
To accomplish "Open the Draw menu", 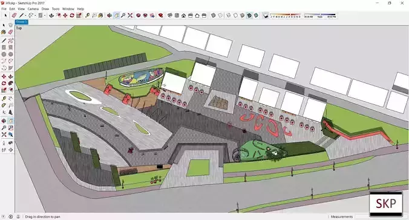I will point(45,8).
